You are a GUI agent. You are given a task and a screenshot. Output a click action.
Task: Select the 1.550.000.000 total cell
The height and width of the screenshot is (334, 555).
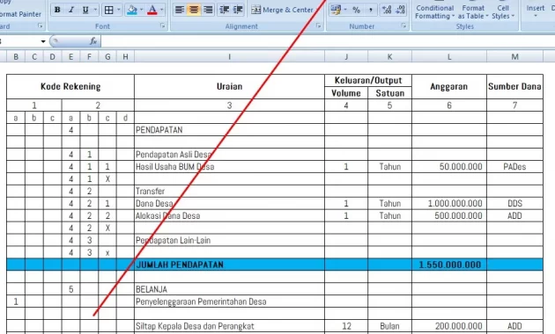point(449,265)
